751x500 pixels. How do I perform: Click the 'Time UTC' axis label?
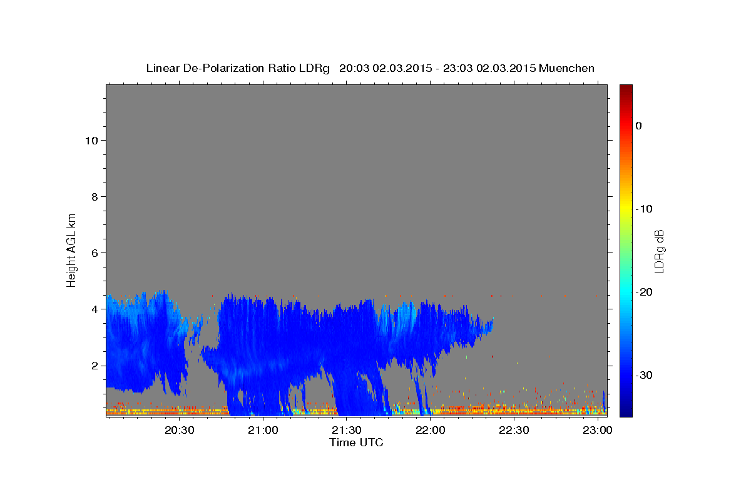(x=356, y=442)
